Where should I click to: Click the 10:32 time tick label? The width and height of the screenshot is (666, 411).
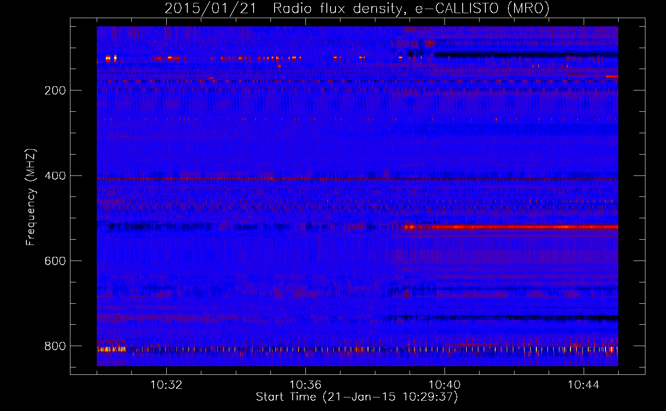click(166, 385)
